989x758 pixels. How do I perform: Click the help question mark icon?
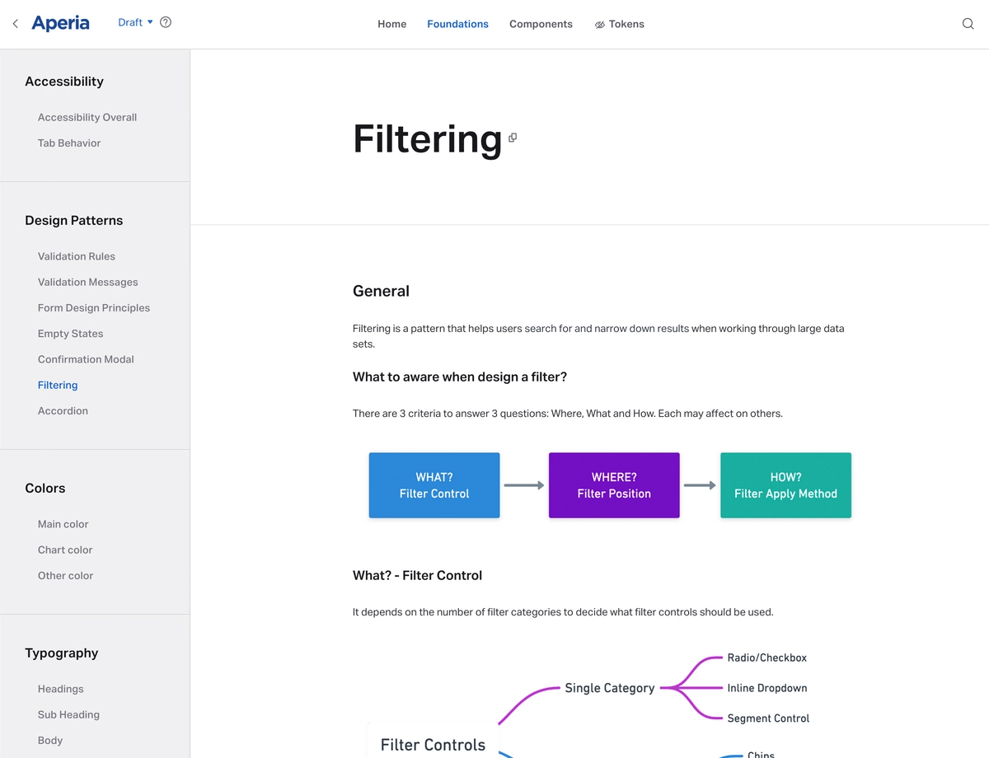click(x=166, y=22)
